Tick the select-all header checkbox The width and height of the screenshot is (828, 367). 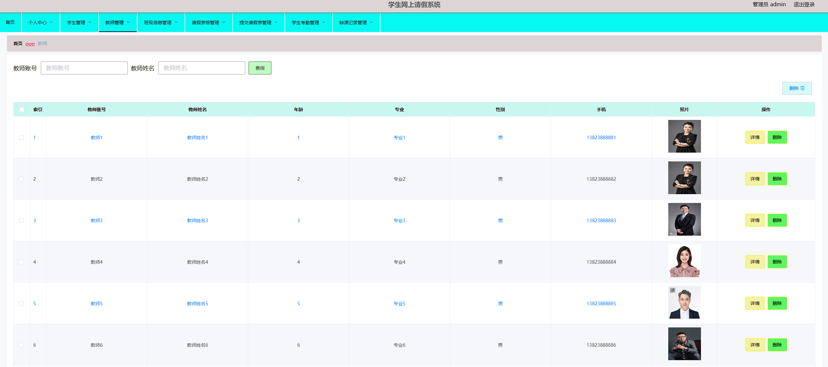click(x=22, y=109)
